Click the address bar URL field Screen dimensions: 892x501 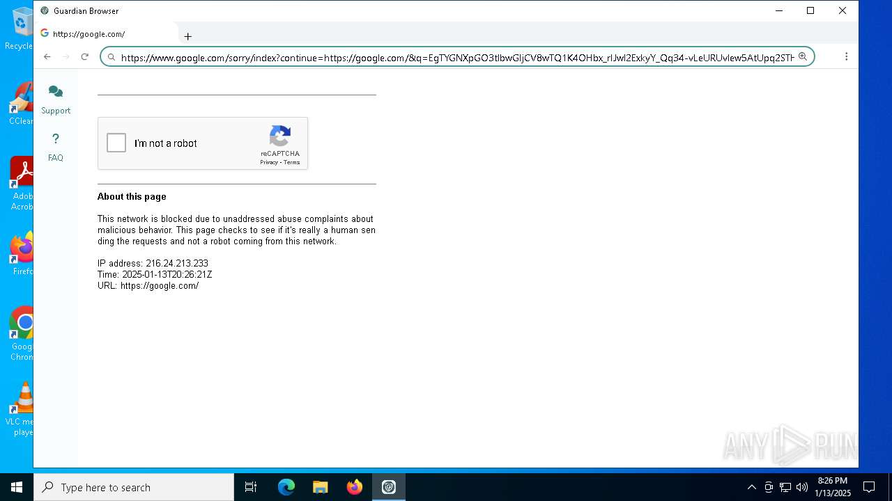pos(457,57)
